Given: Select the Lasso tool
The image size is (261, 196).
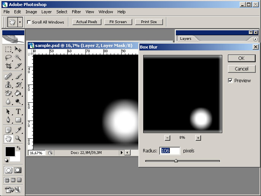Looking at the screenshot, I should 8,58.
